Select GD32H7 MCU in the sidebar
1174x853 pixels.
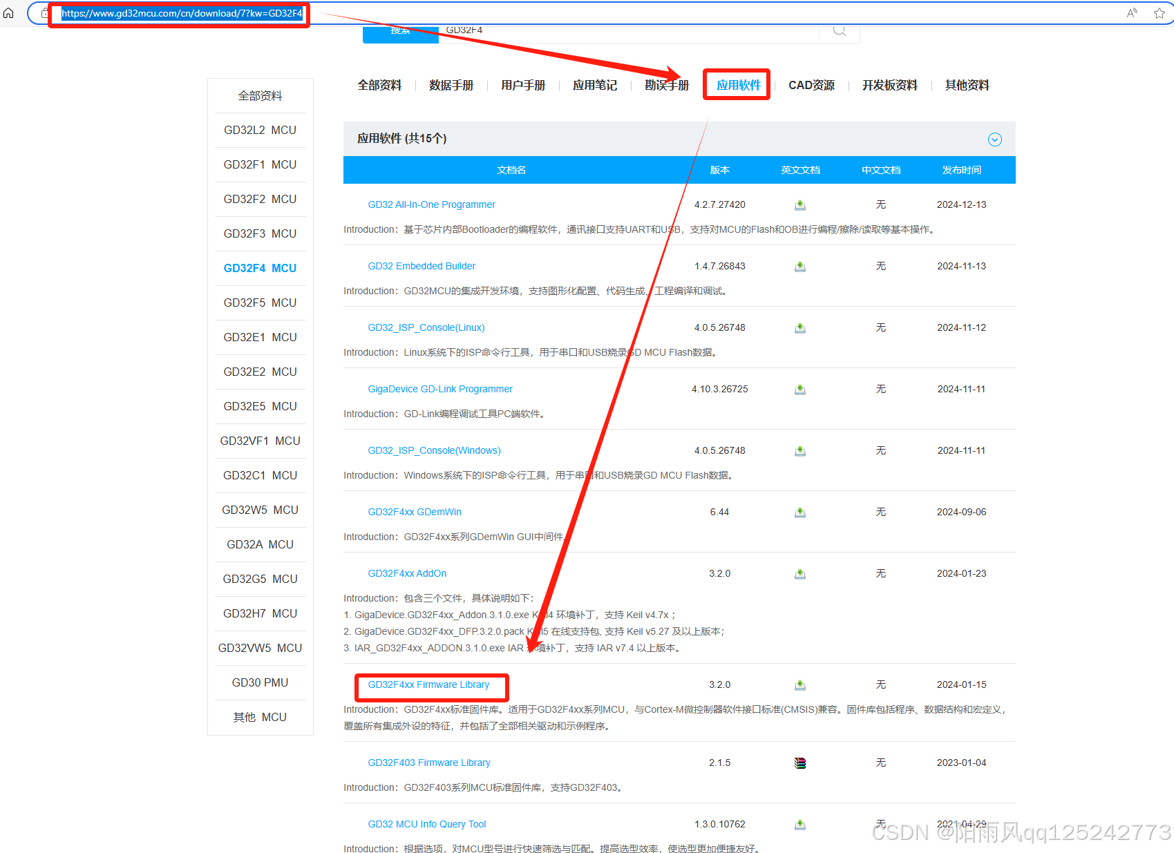[260, 613]
